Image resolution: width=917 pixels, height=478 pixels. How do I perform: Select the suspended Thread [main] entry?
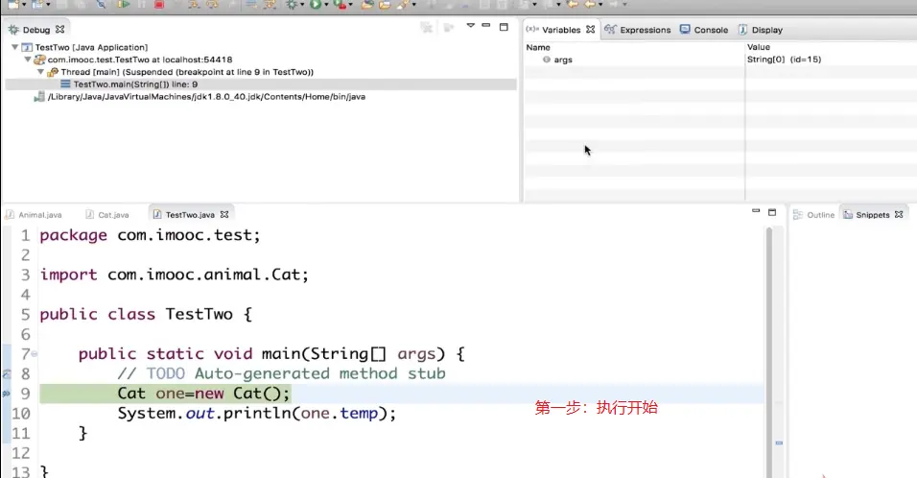(187, 72)
